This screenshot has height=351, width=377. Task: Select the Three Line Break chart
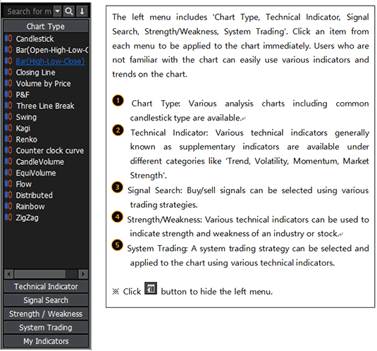pyautogui.click(x=45, y=106)
